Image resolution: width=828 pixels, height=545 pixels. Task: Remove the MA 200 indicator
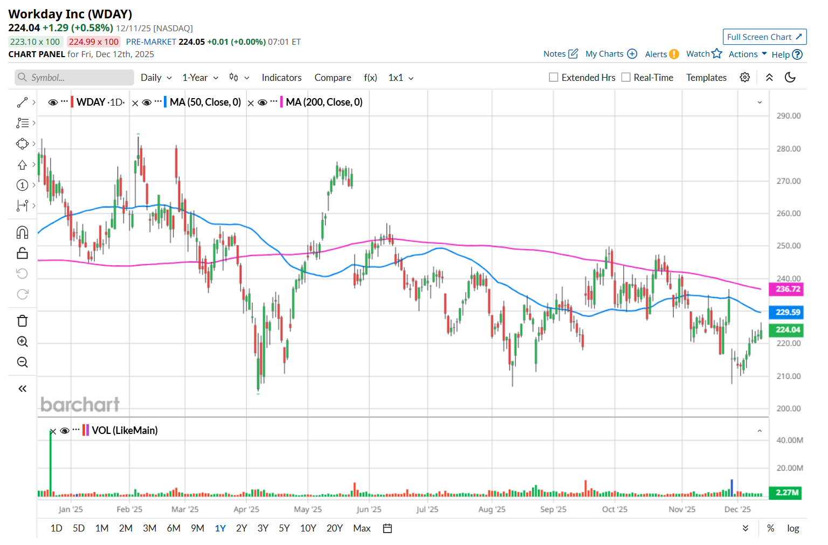click(251, 103)
